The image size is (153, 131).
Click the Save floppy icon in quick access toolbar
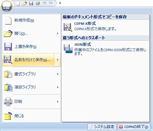pos(31,3)
